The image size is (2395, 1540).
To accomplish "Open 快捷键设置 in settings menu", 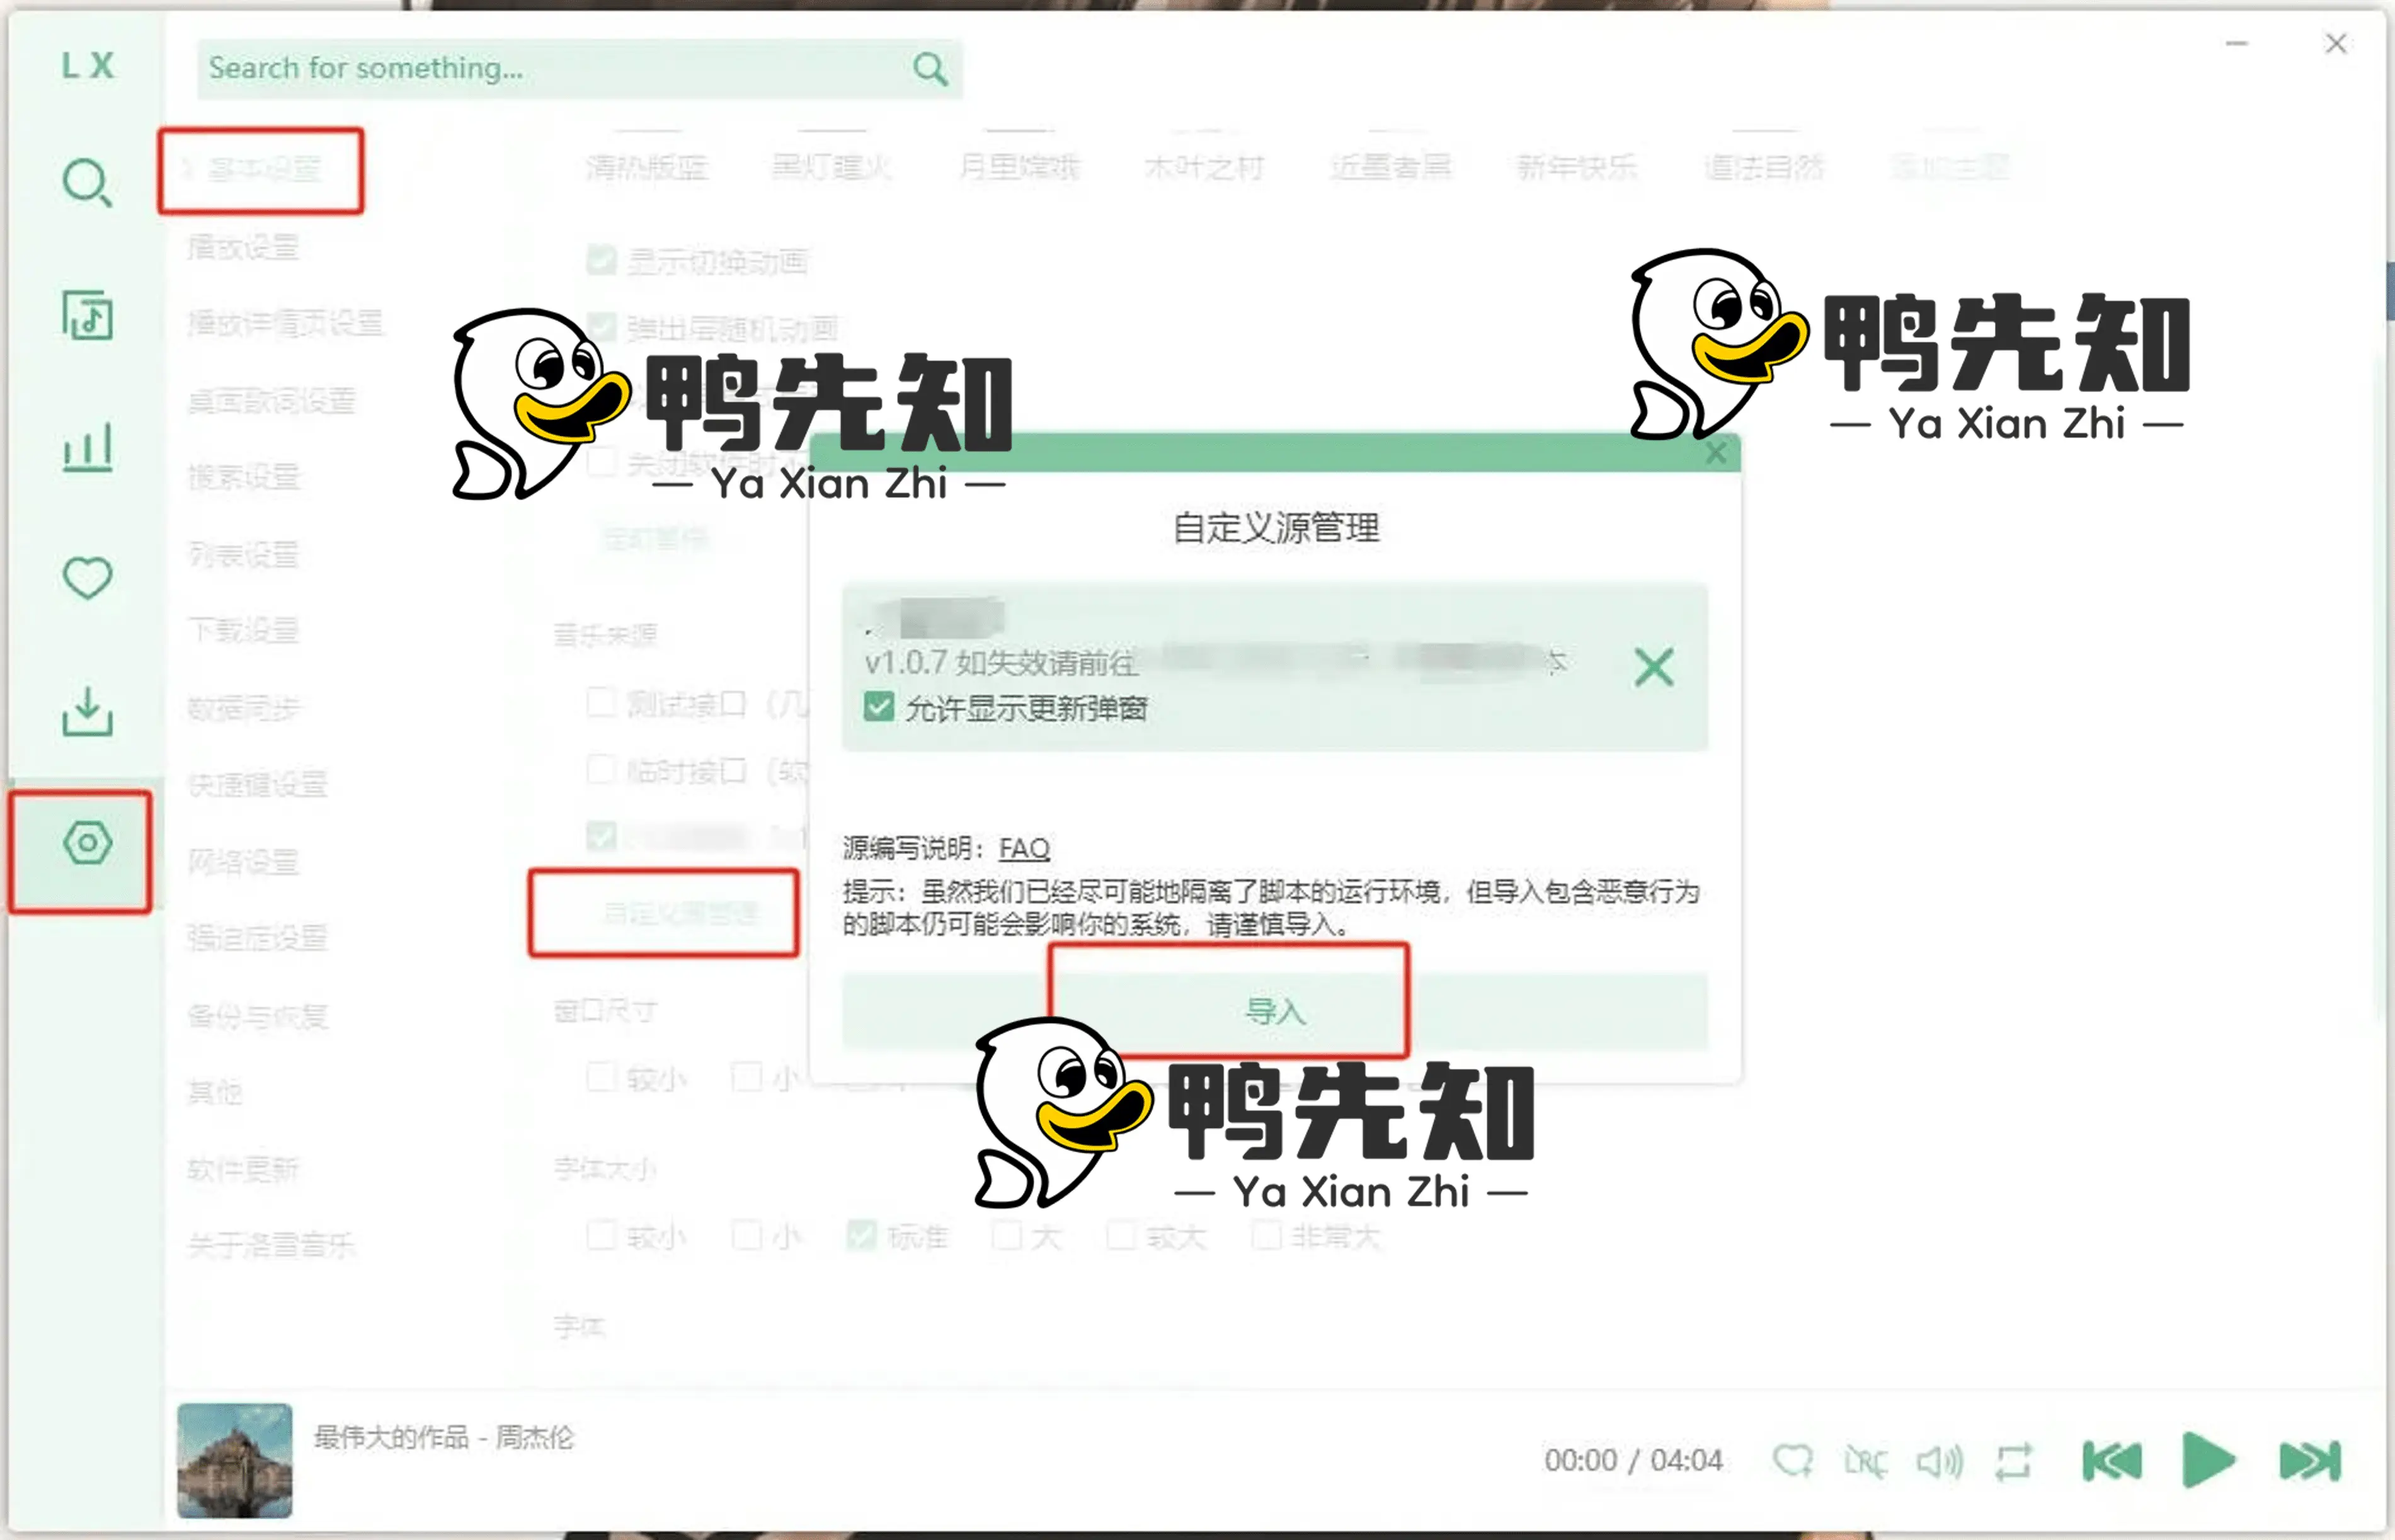I will coord(257,784).
